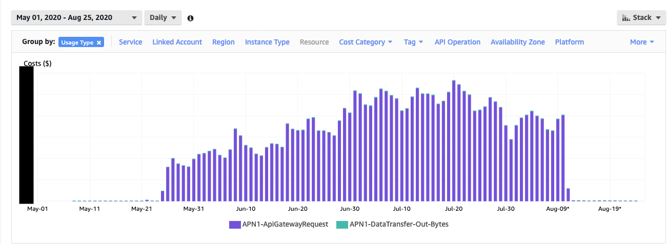Image resolution: width=667 pixels, height=244 pixels.
Task: Click the greyed Resource option
Action: 314,42
